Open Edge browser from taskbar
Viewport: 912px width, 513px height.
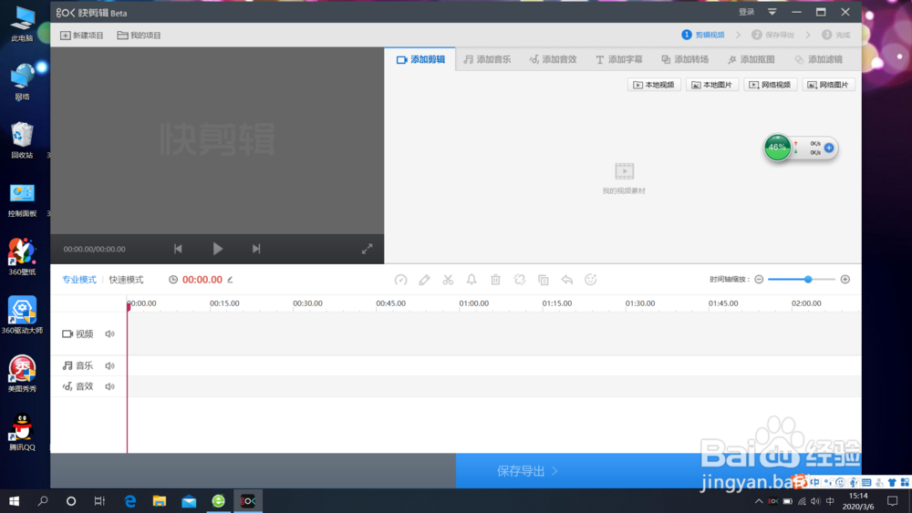130,501
